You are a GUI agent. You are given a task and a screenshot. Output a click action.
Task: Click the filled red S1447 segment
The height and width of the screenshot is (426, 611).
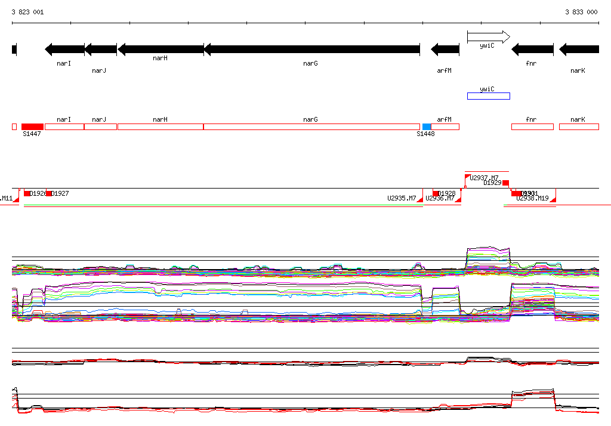click(32, 126)
